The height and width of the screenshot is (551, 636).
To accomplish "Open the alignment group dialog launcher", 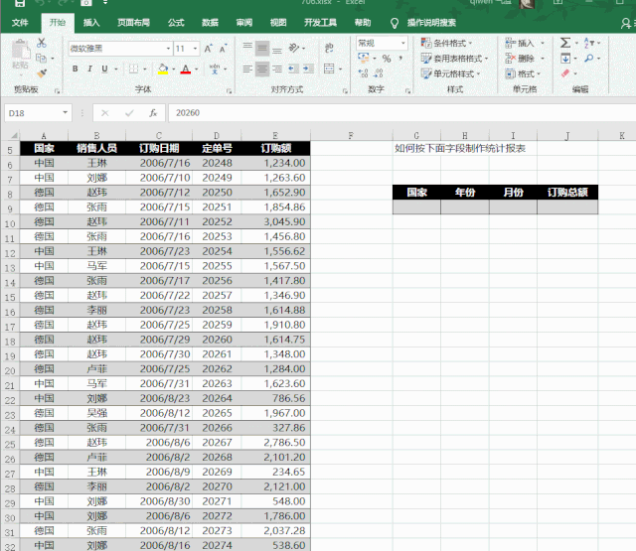I will click(x=345, y=91).
